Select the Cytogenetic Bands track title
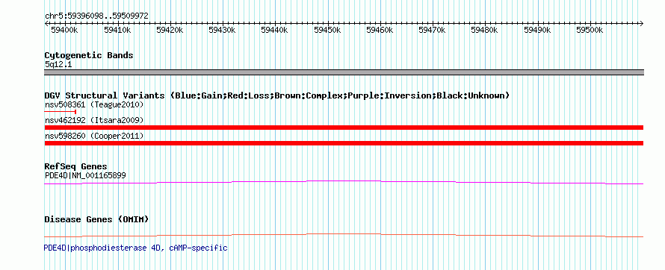The width and height of the screenshot is (665, 270). 89,55
